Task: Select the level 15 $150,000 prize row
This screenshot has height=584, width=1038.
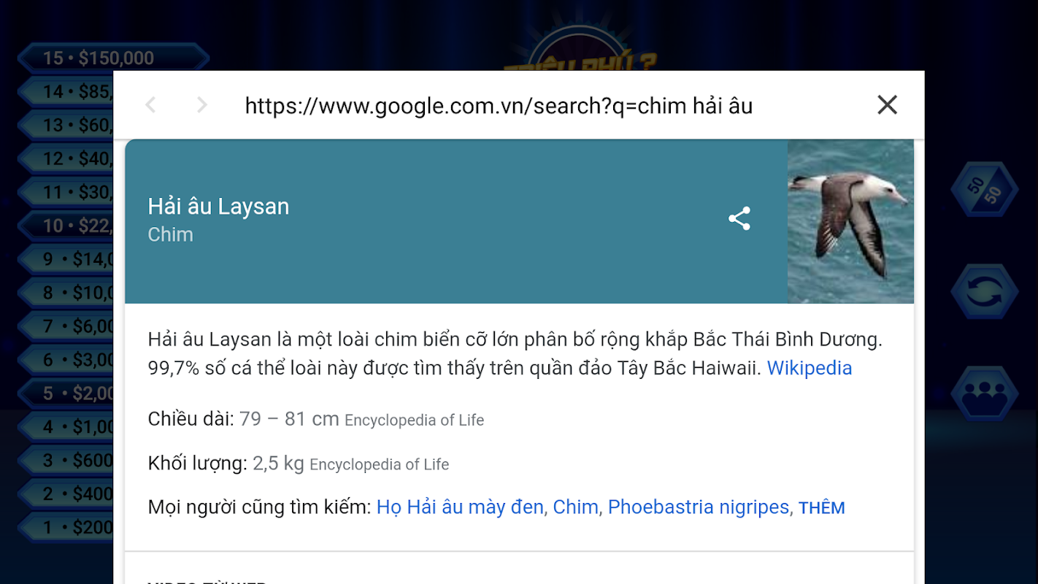Action: pyautogui.click(x=113, y=58)
